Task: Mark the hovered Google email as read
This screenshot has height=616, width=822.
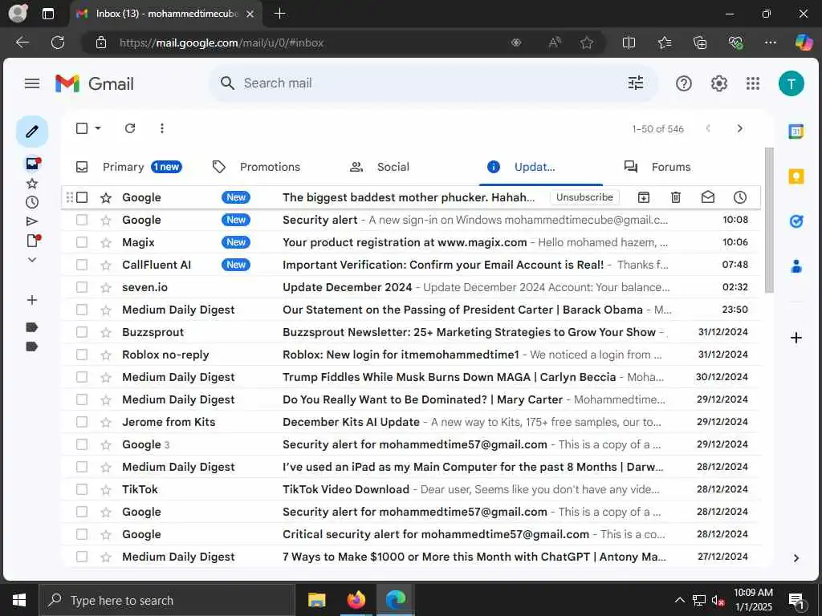Action: coord(708,197)
